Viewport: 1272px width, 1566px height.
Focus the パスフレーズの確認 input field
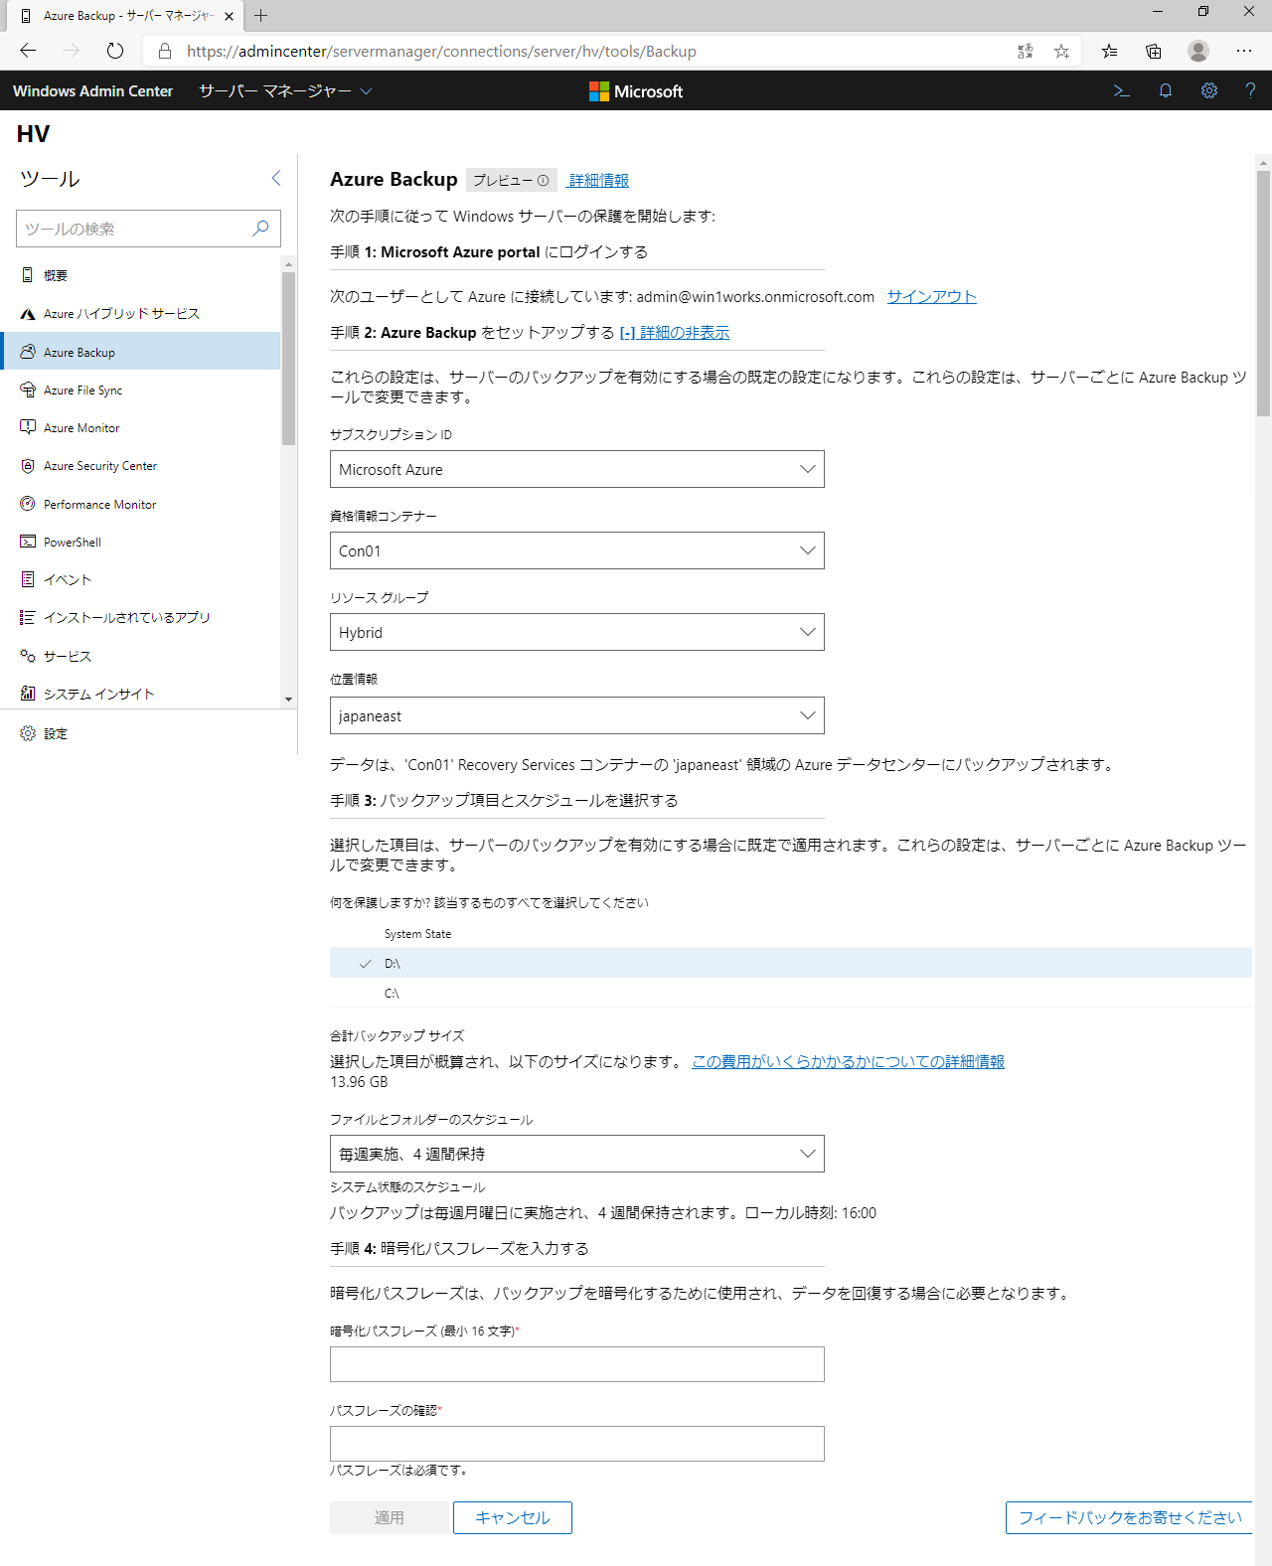point(577,1444)
